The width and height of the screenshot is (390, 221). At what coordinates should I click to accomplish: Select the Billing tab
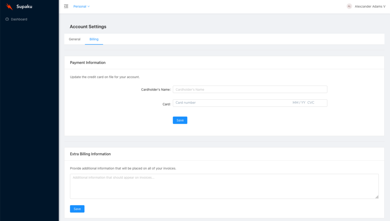pos(94,39)
